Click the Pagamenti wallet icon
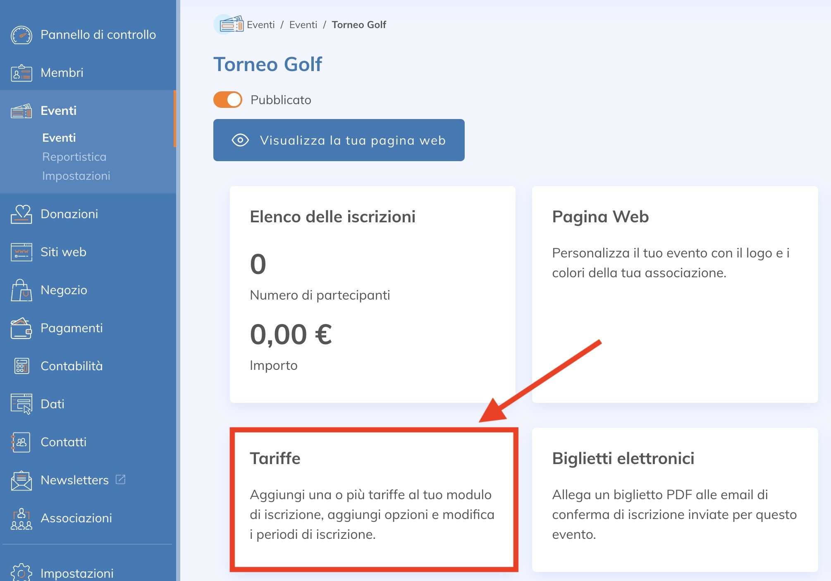 [x=21, y=328]
